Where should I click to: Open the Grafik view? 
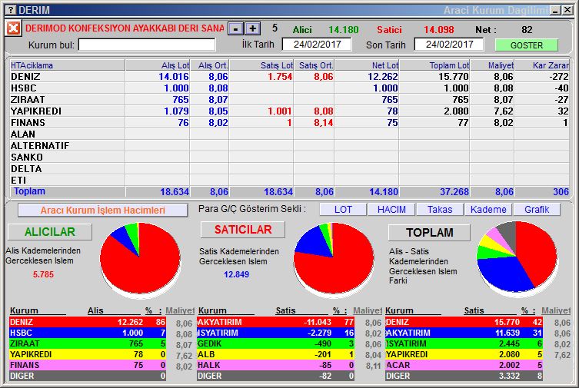click(537, 210)
